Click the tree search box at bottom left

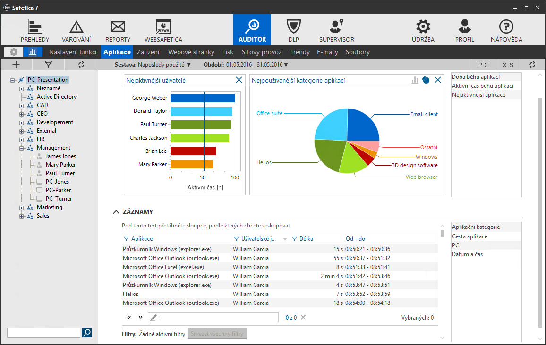coord(44,333)
